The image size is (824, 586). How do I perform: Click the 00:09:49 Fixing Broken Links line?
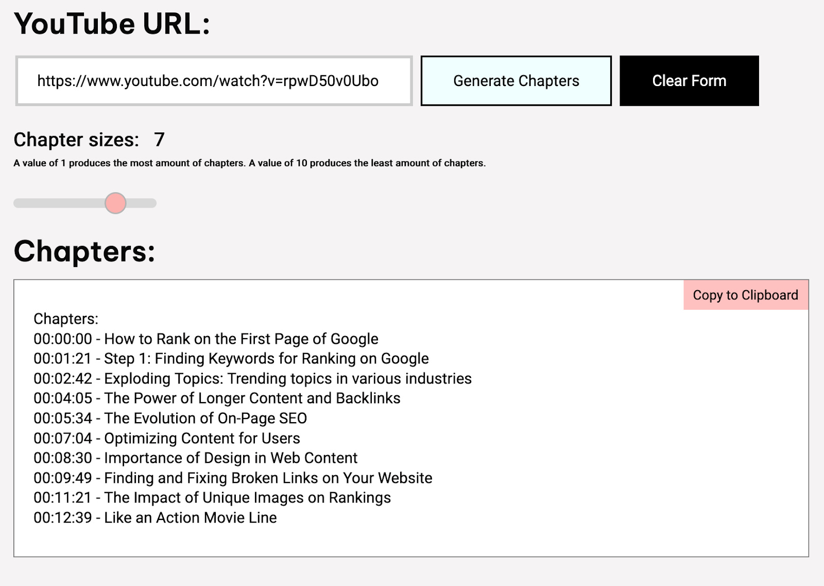tap(233, 478)
